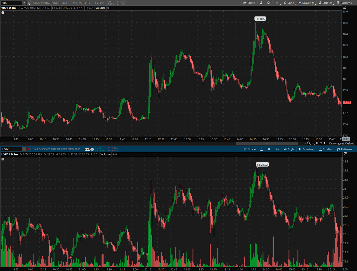Open the 1m timeframe selector on VIX chart
The width and height of the screenshot is (357, 271).
coord(277,3)
